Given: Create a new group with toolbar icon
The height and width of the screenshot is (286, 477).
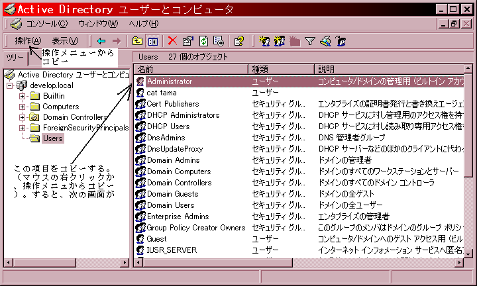Looking at the screenshot, I should coord(280,41).
